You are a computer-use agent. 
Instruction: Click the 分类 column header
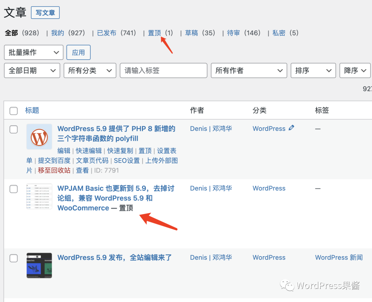click(260, 110)
